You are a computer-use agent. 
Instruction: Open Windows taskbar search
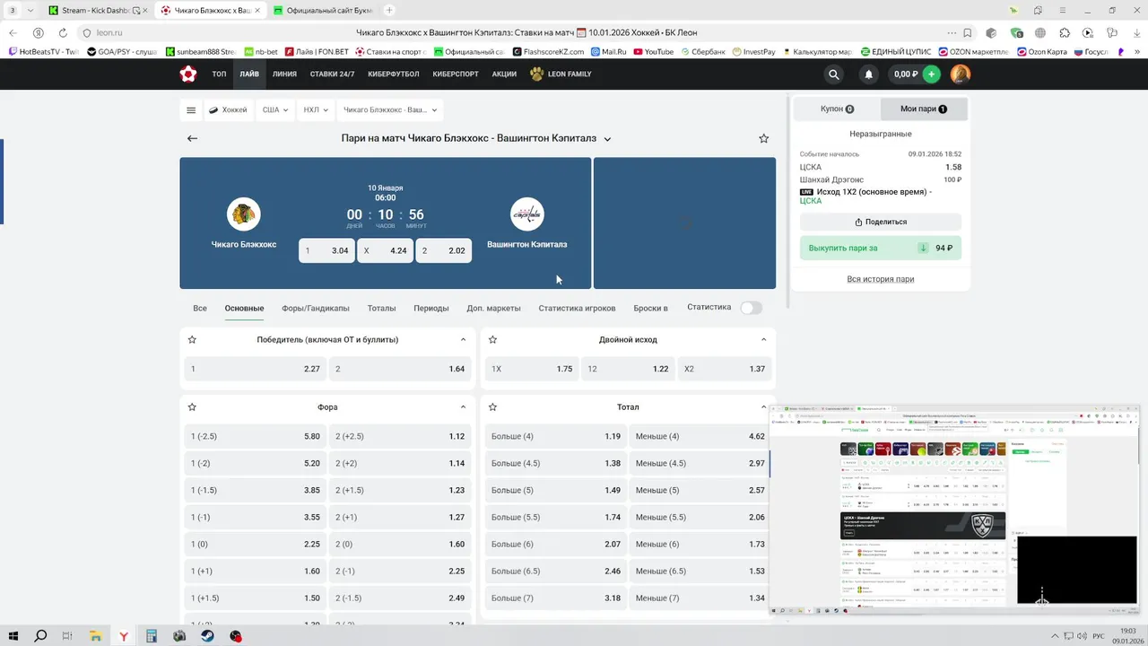(40, 636)
